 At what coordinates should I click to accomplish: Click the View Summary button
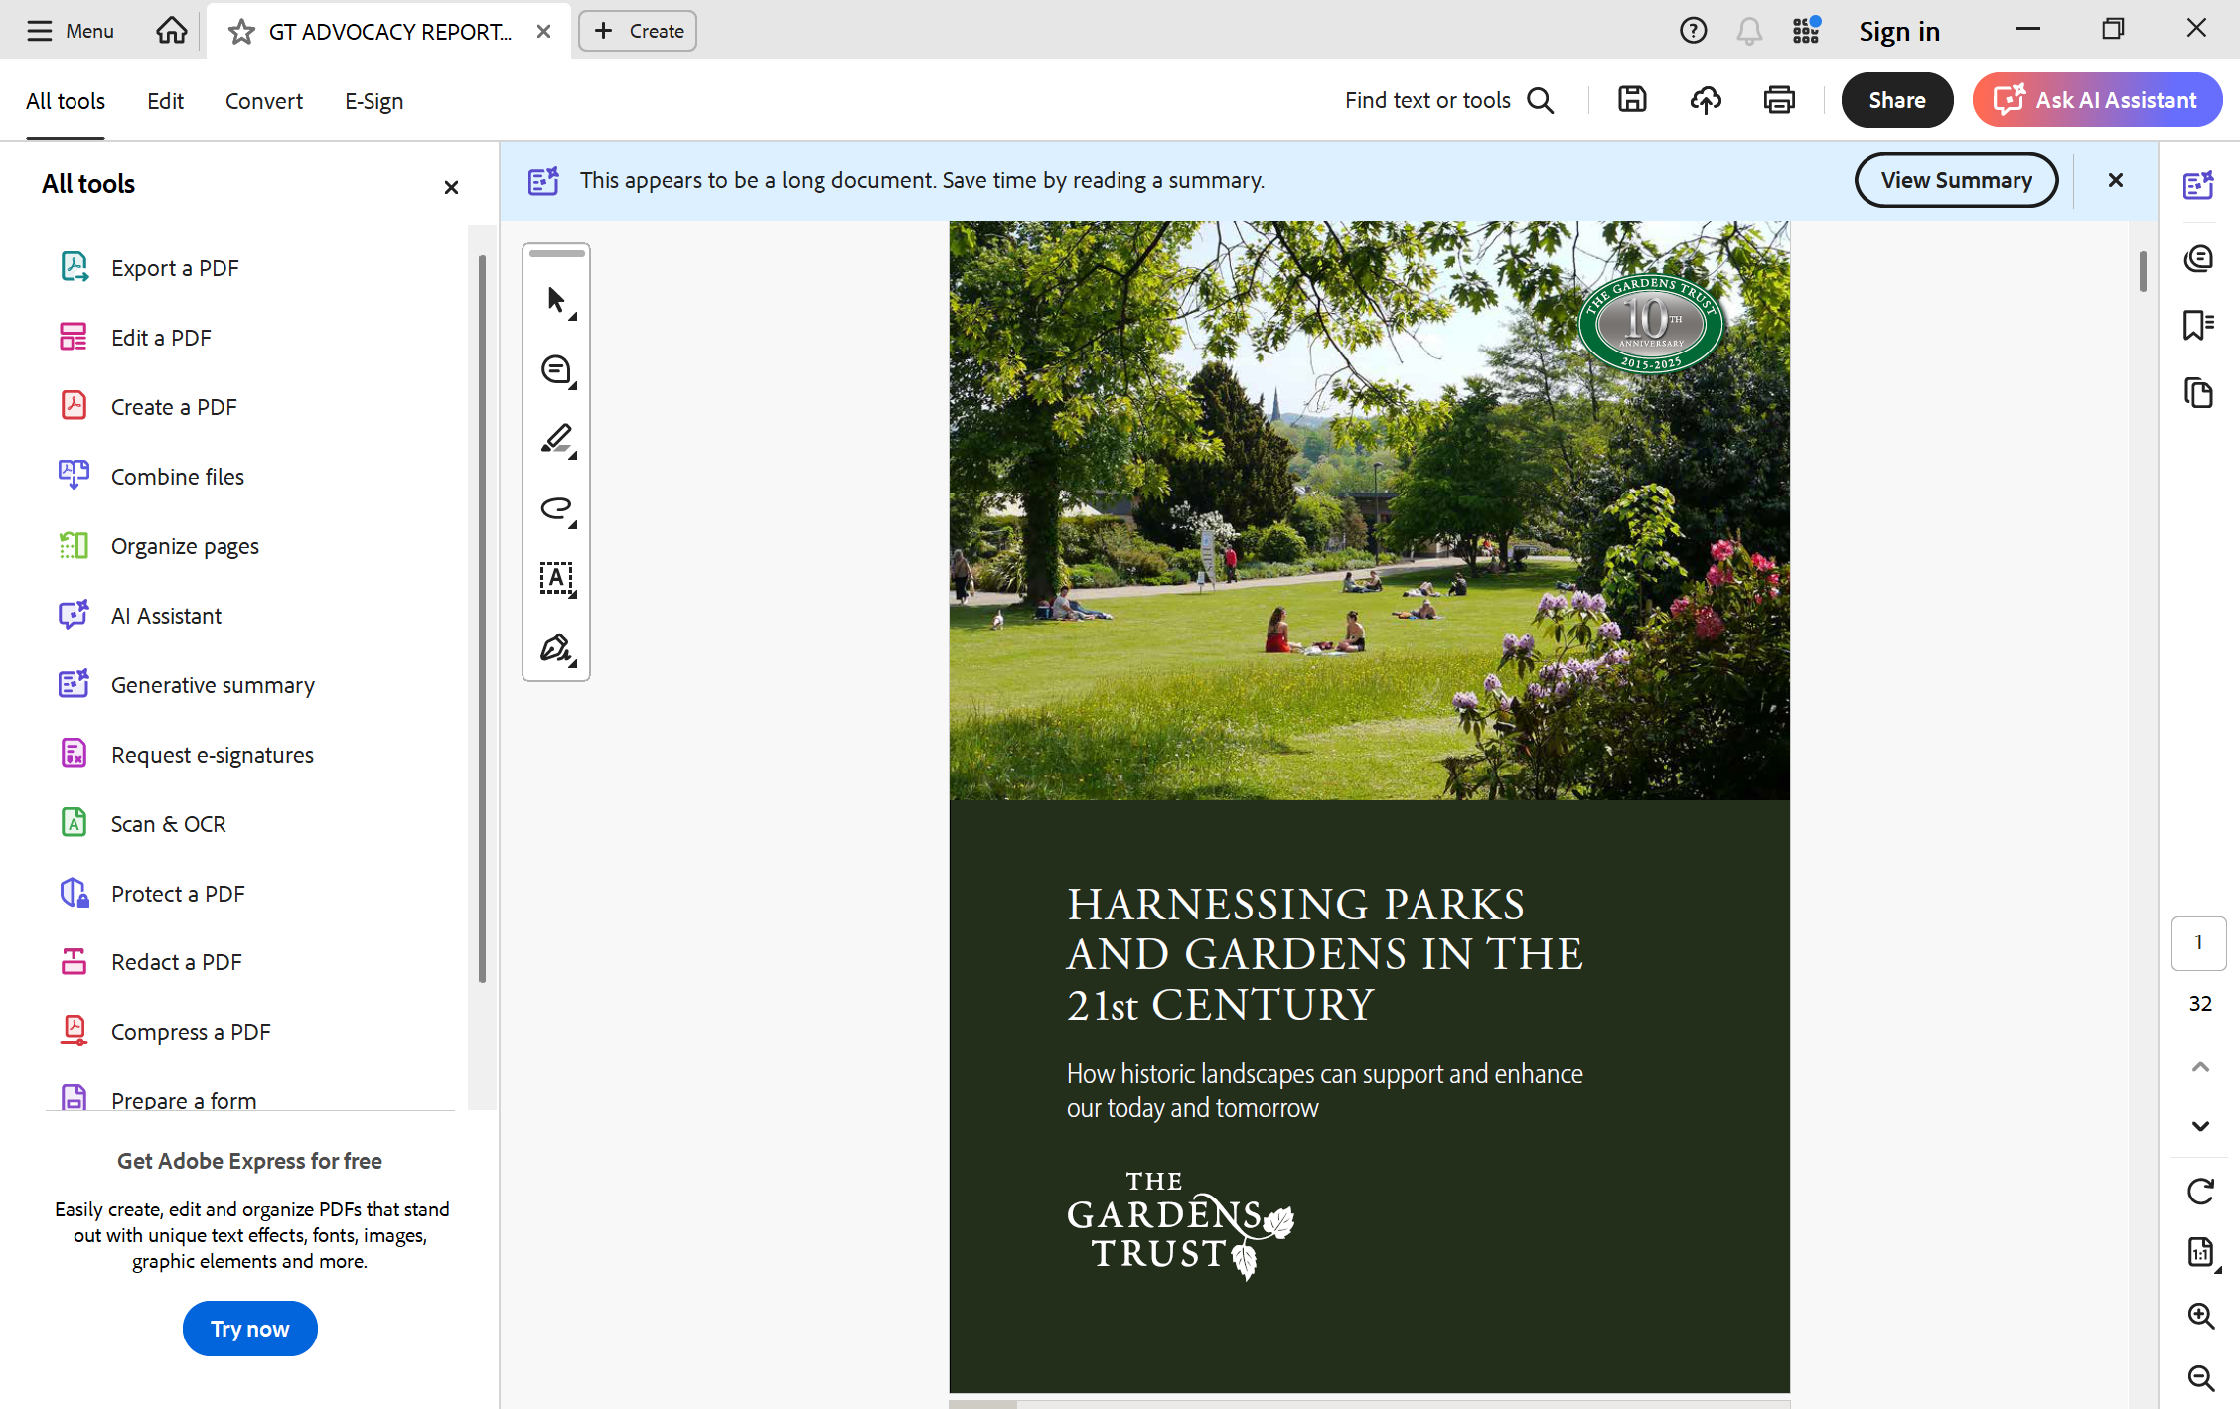pyautogui.click(x=1955, y=180)
